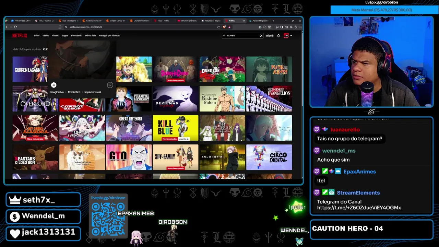Bookmark this page icon in address bar
Screen dimensions: 439x247
tap(60, 27)
